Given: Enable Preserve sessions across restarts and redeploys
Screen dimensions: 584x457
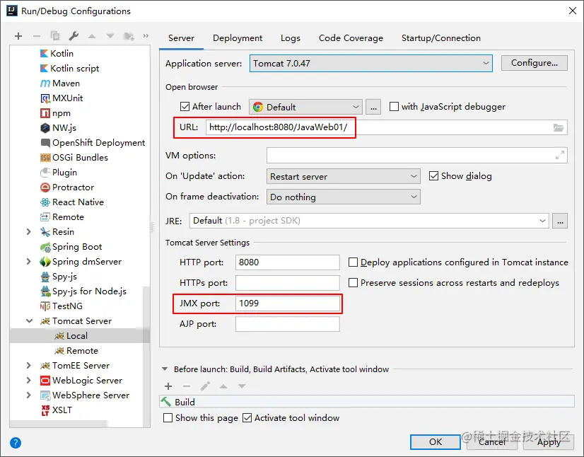Looking at the screenshot, I should pos(353,283).
